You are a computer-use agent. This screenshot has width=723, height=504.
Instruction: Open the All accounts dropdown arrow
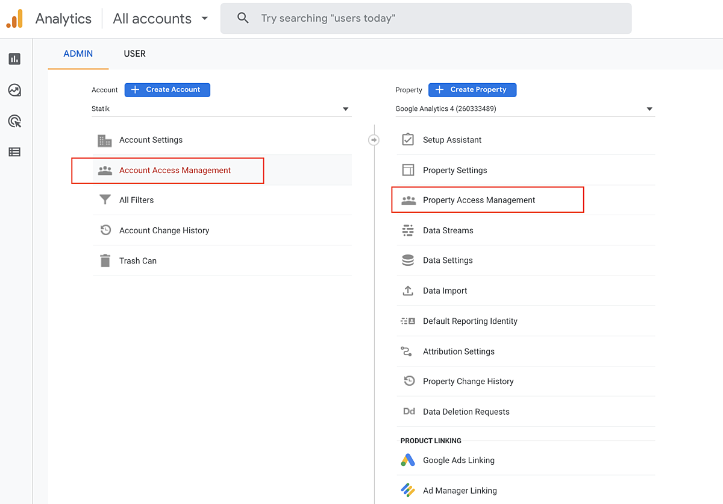205,18
